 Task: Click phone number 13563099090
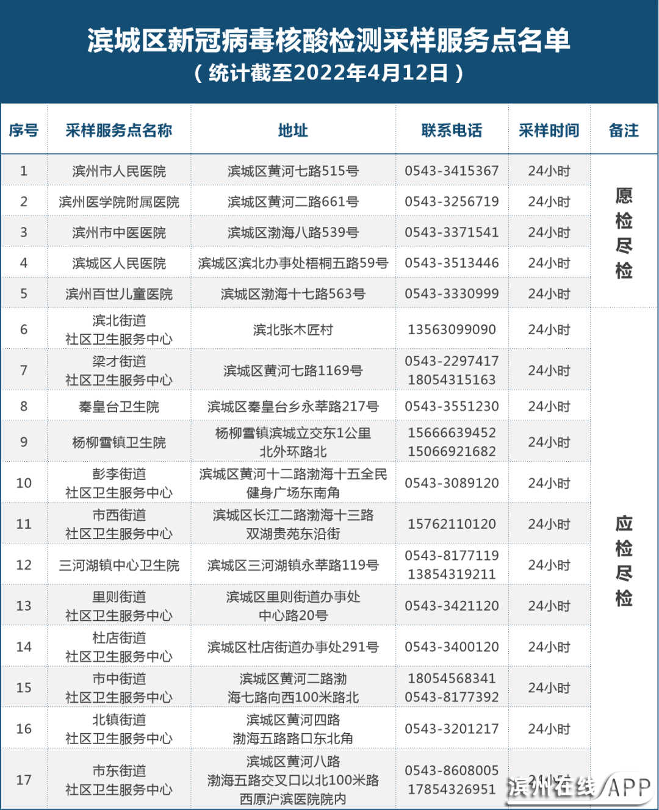click(x=452, y=329)
